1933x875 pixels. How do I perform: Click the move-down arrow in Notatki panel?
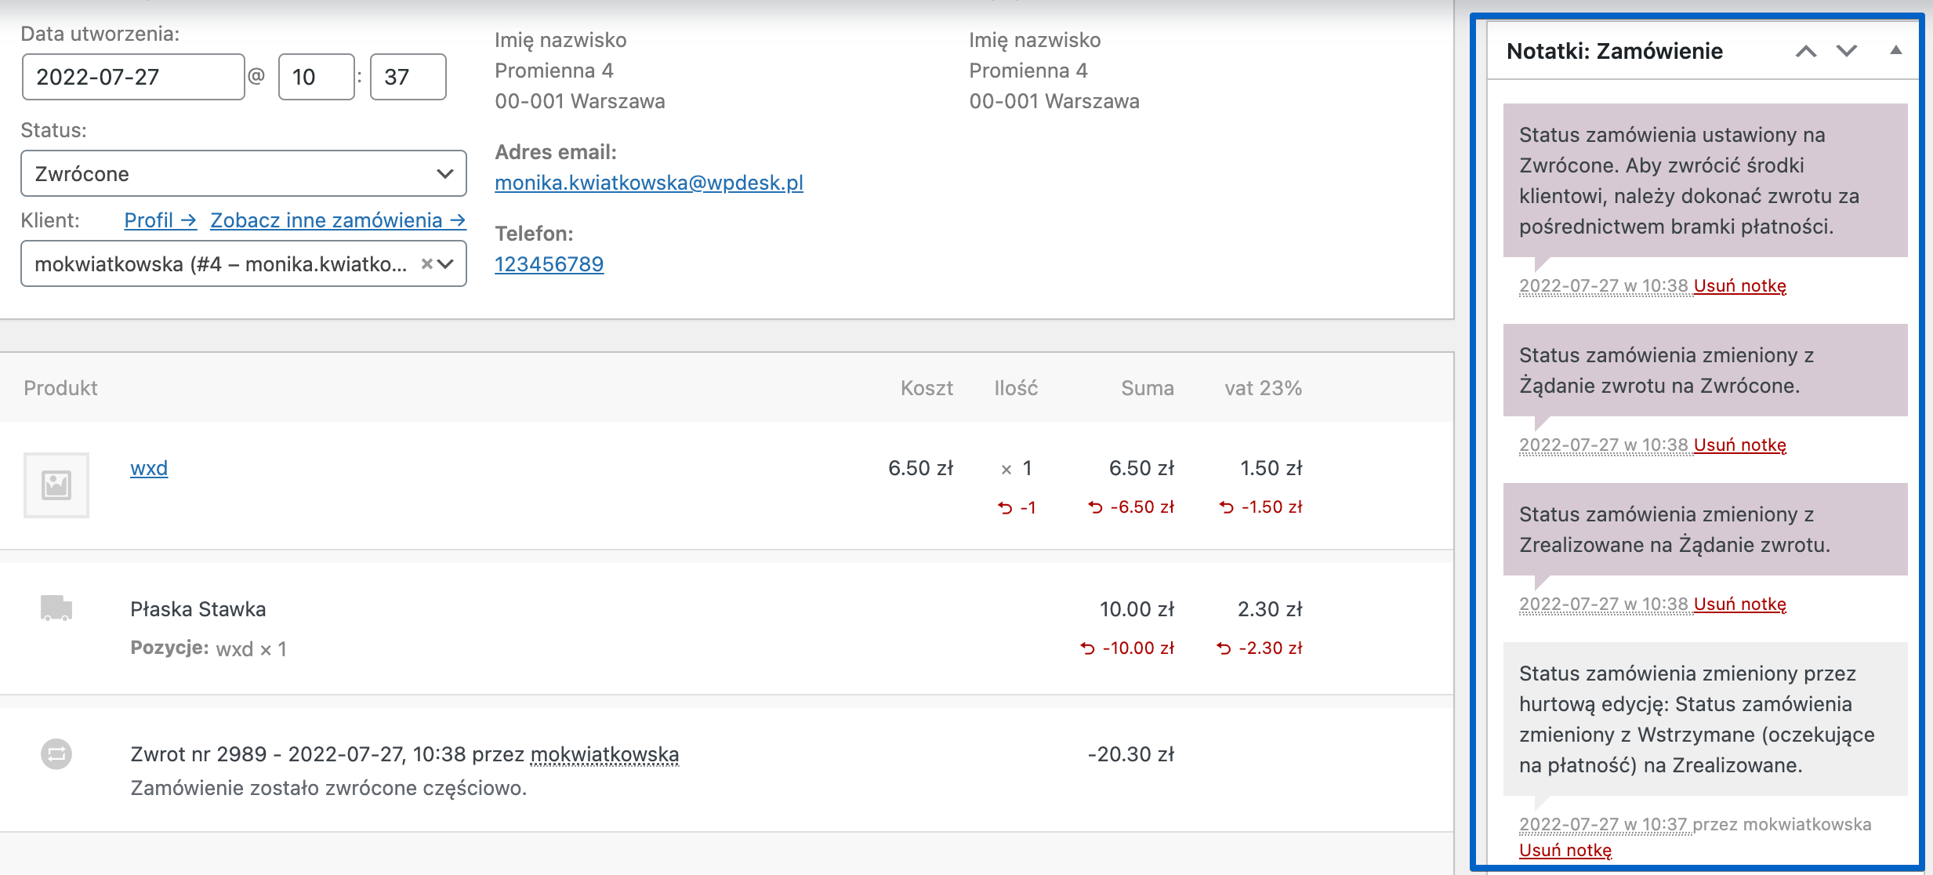tap(1847, 52)
